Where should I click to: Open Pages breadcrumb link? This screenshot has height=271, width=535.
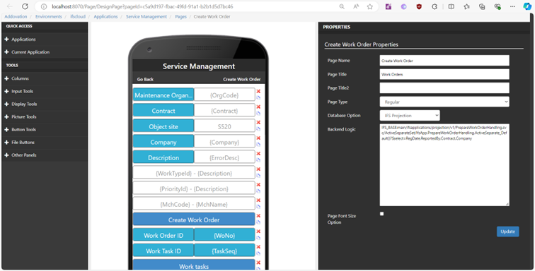click(181, 16)
